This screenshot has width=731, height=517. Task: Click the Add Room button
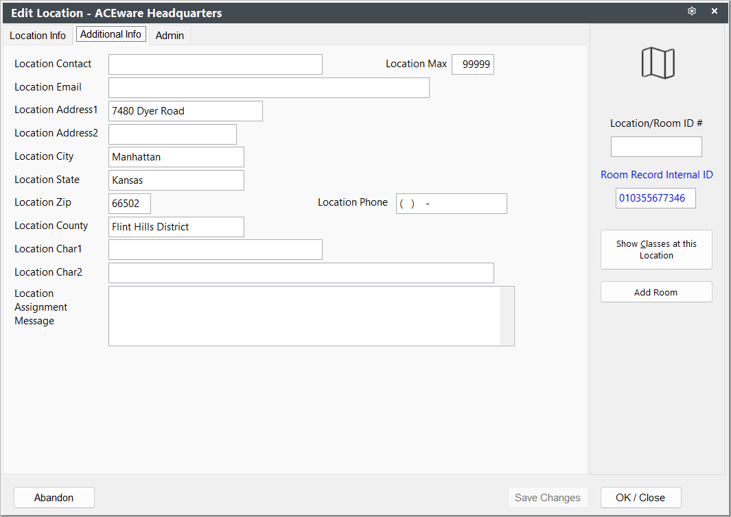[656, 292]
